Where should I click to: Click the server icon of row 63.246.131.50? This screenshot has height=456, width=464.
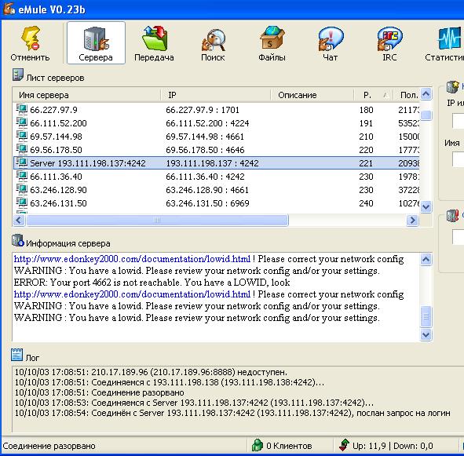pyautogui.click(x=22, y=203)
